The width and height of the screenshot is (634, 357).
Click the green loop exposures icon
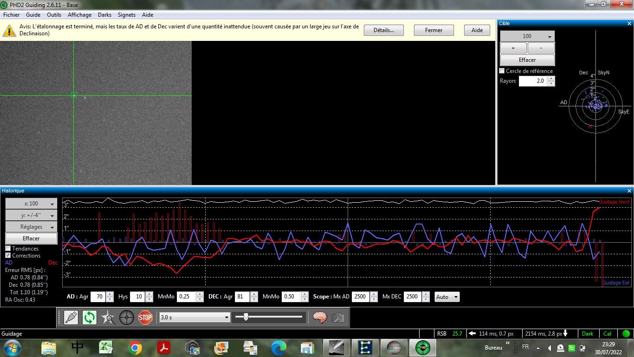tap(89, 317)
